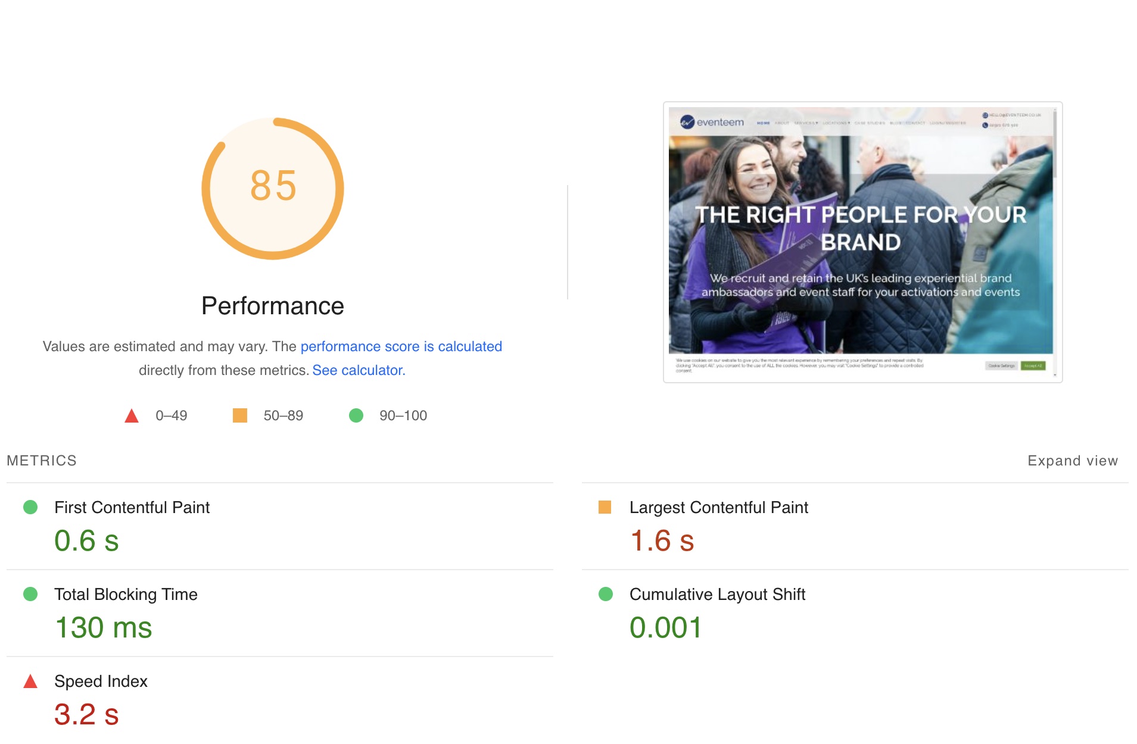Click the Cumulative Layout Shift 0.001 value
The image size is (1137, 744).
pyautogui.click(x=666, y=627)
